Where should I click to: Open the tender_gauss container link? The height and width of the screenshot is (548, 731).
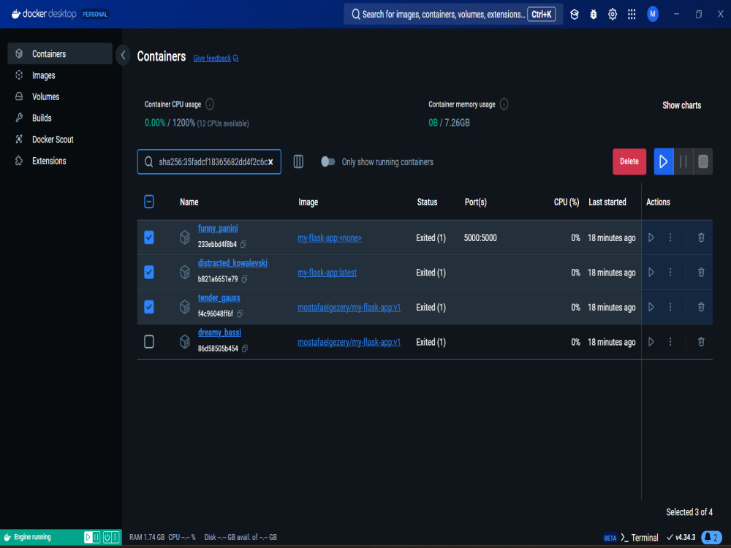tap(219, 298)
